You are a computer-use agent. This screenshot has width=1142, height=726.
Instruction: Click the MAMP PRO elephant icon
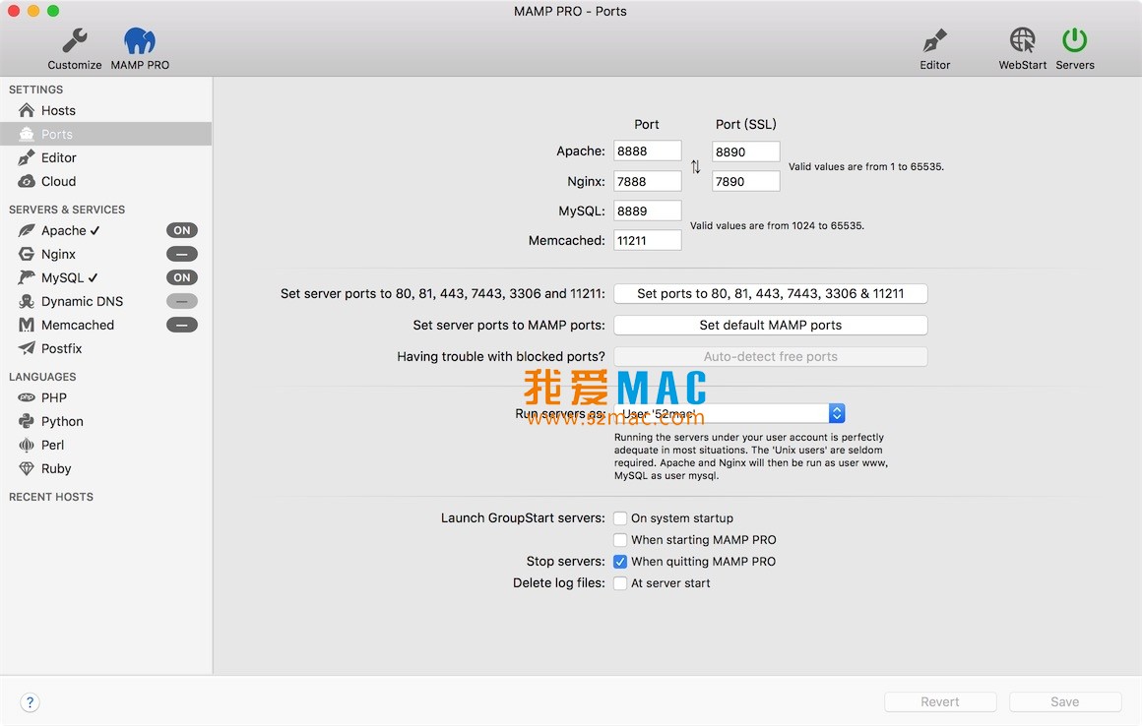click(139, 40)
